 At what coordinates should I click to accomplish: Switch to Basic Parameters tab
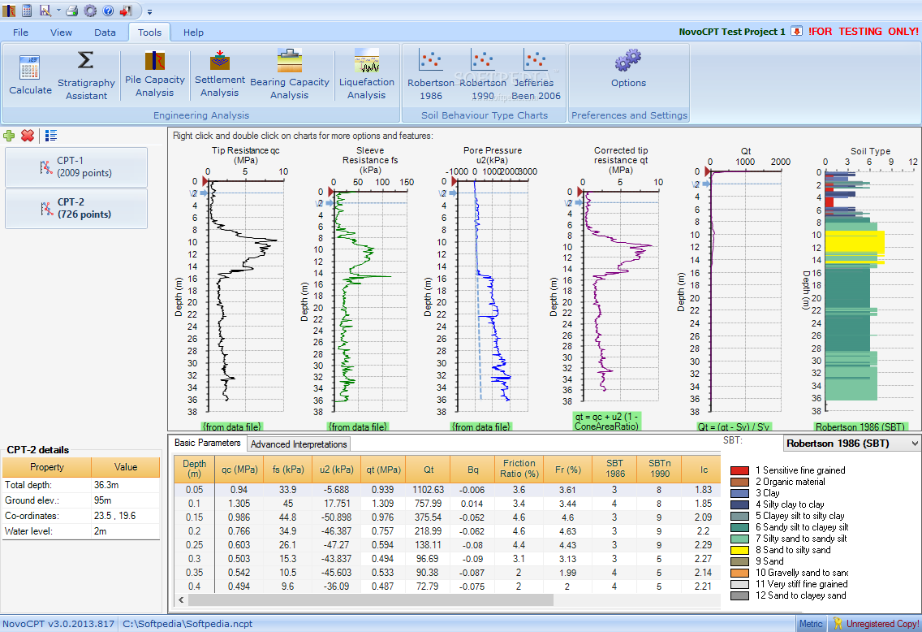click(x=208, y=443)
